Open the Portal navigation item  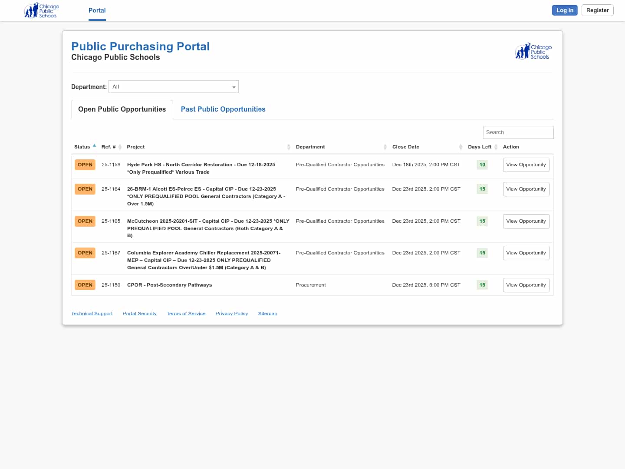97,10
